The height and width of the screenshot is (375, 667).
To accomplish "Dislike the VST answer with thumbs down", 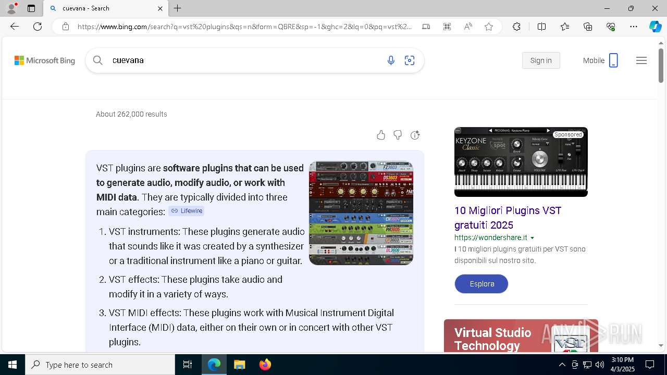I will pos(398,135).
